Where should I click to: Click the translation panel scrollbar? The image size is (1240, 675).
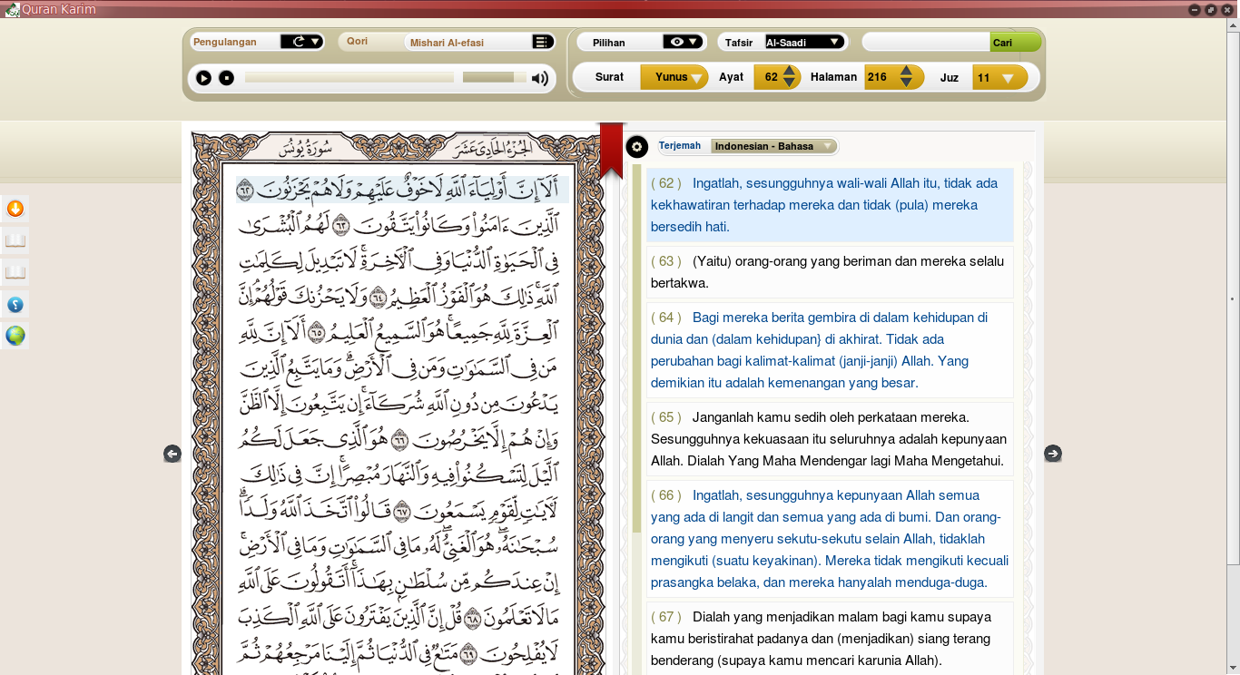637,349
